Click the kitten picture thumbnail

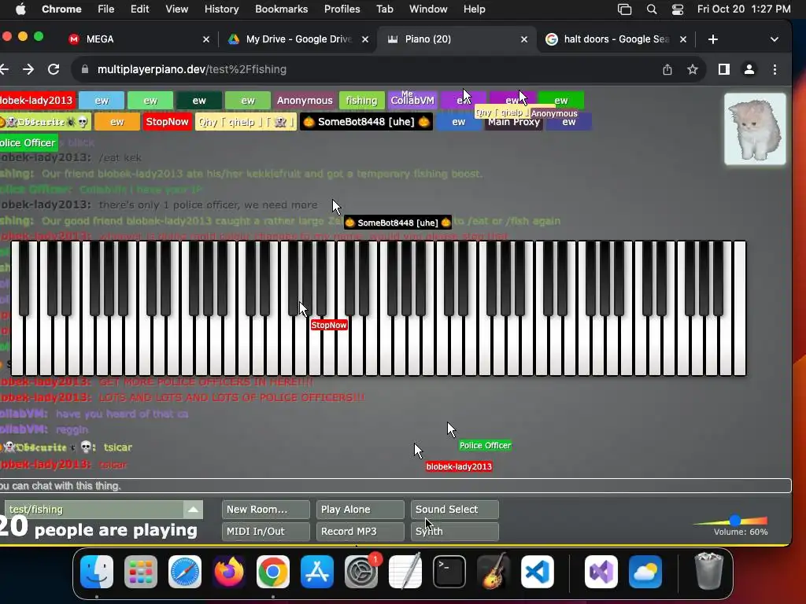[x=755, y=129]
